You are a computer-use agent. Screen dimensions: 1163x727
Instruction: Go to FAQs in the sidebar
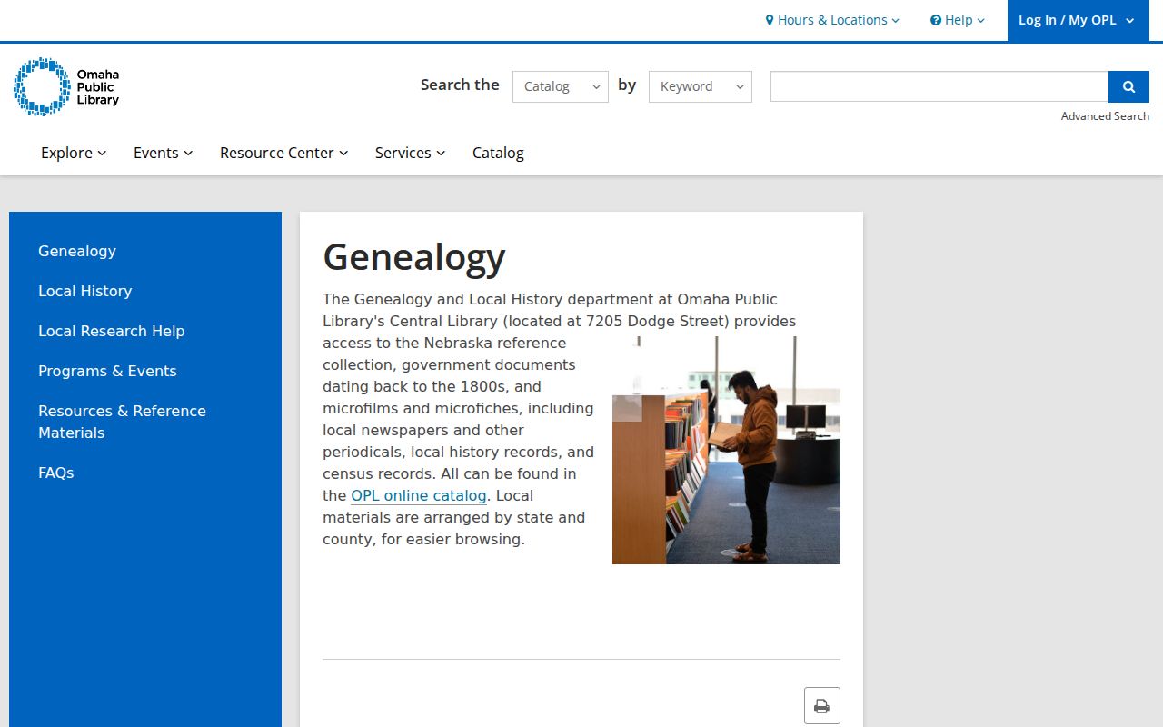click(x=56, y=473)
